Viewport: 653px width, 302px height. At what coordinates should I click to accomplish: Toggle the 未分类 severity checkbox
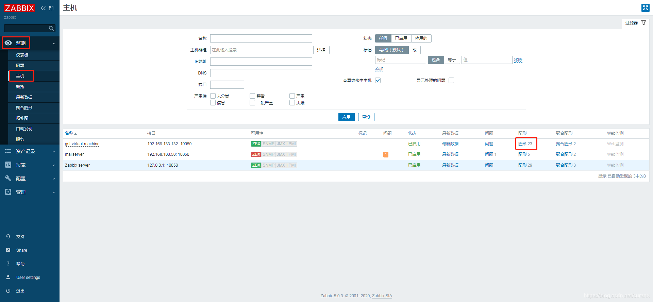(213, 96)
